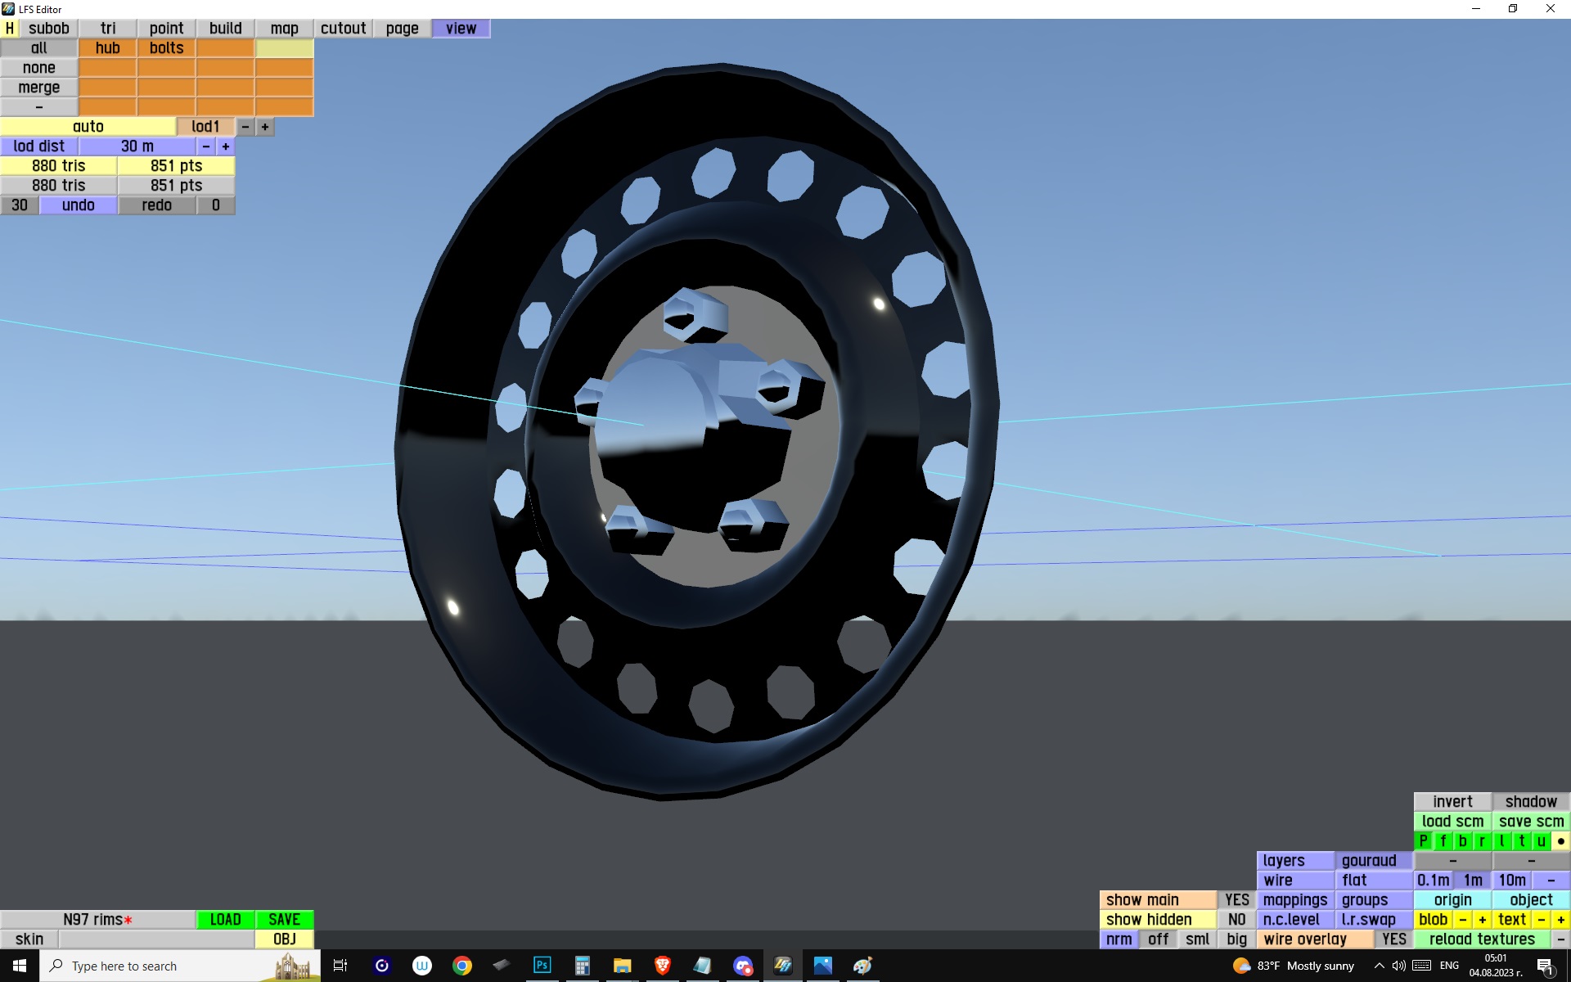
Task: Open the taskbar Calculator icon
Action: pos(582,966)
